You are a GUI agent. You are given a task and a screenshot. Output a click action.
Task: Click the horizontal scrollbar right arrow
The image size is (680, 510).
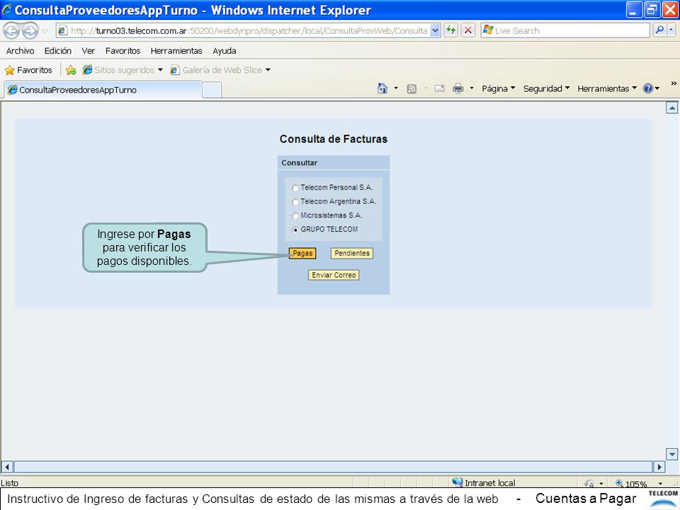(x=659, y=467)
